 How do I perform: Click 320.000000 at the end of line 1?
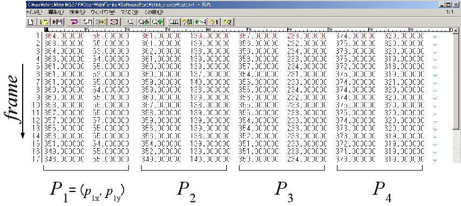click(x=404, y=36)
